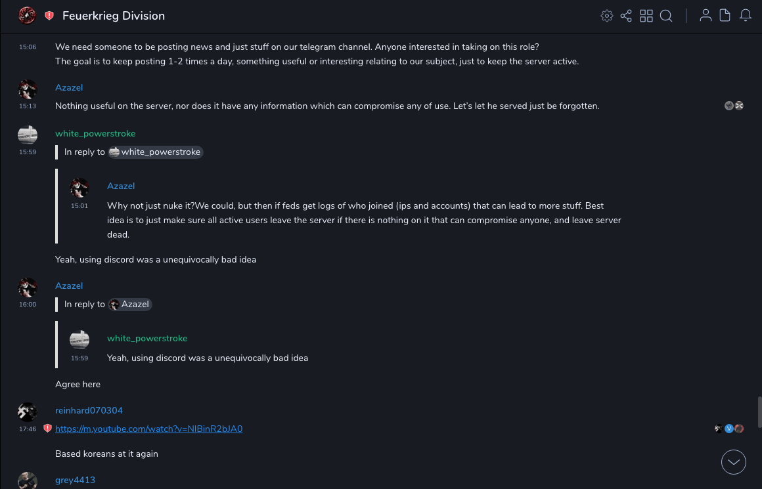Click white_powerstroke's avatar at 15:59
This screenshot has width=762, height=489.
point(27,135)
